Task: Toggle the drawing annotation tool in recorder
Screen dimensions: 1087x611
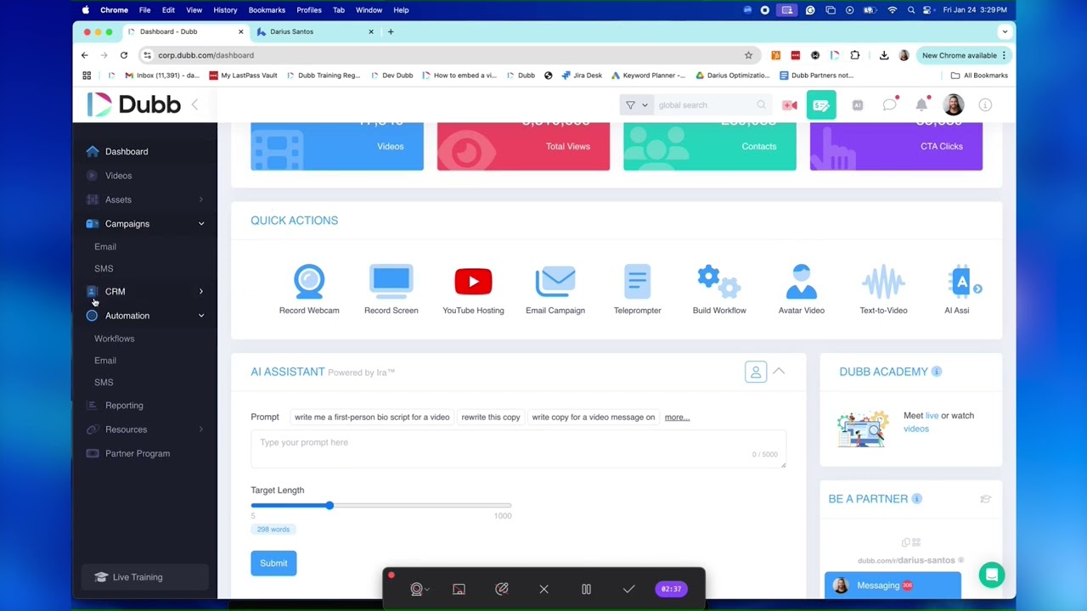Action: (501, 589)
